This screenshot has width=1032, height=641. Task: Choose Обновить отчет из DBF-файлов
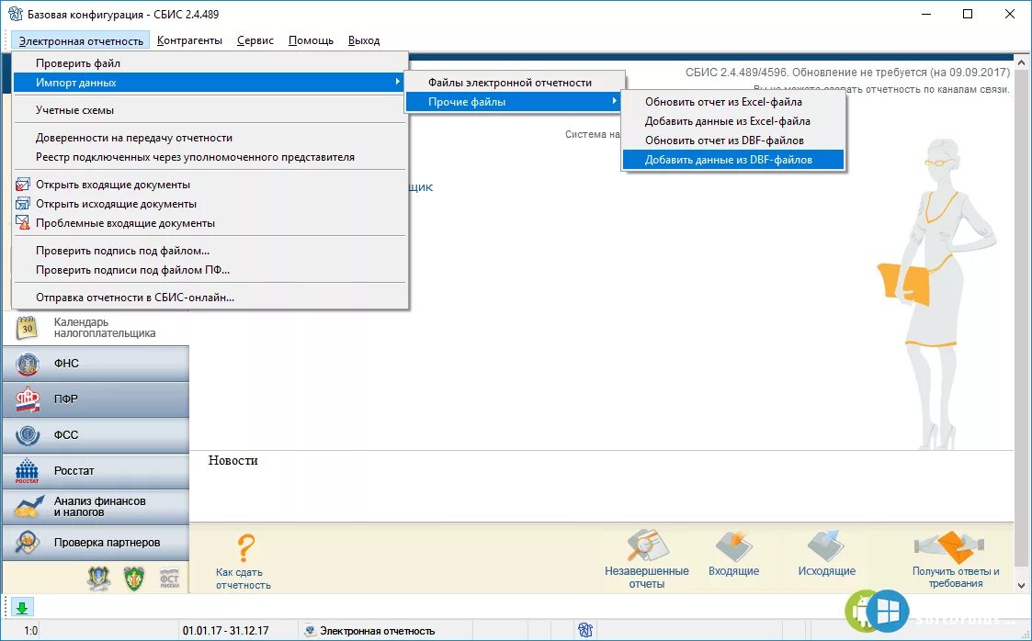733,140
